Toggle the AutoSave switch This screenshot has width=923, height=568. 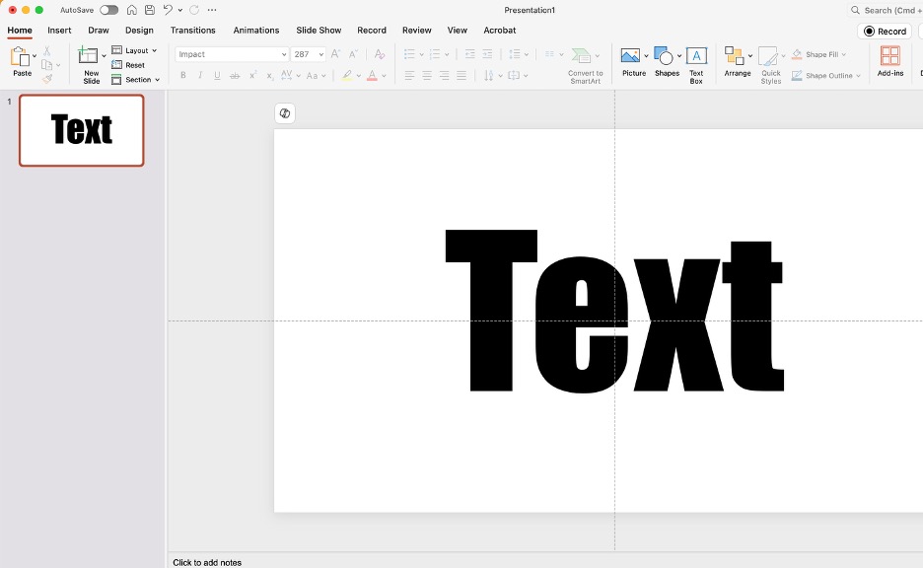tap(108, 10)
